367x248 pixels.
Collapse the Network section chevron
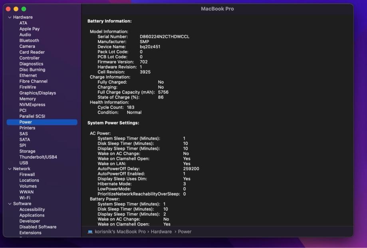pos(10,169)
